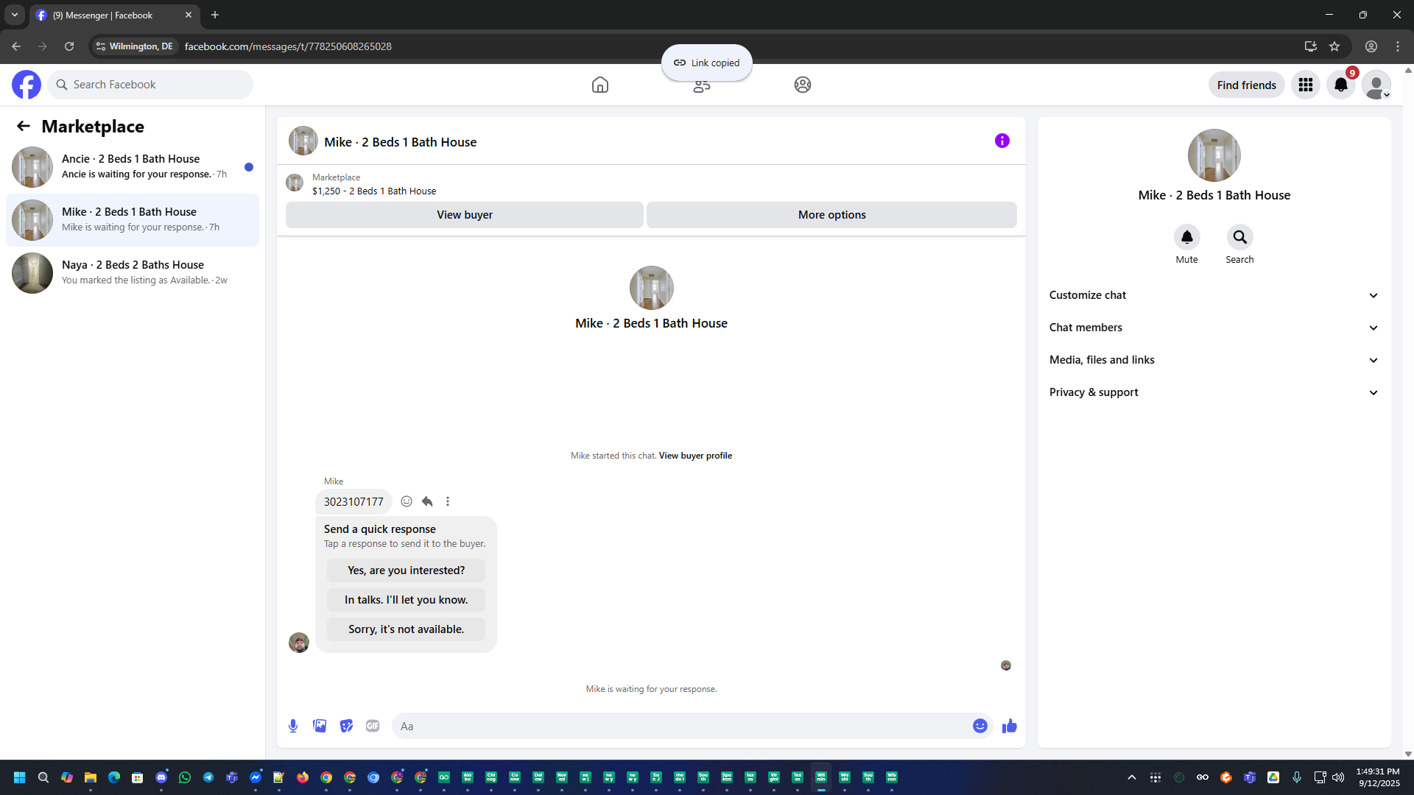The height and width of the screenshot is (795, 1414).
Task: Open Ancie 2 Beds 1 Bath House conversation
Action: click(133, 166)
